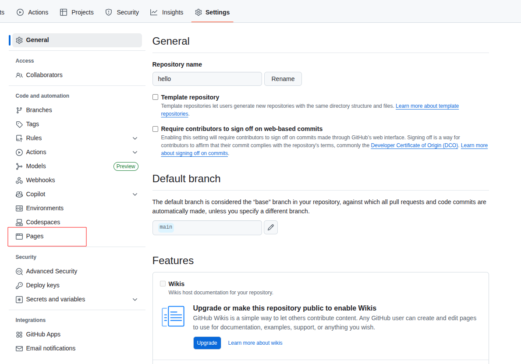Image resolution: width=521 pixels, height=364 pixels.
Task: Click the Wikis document illustration
Action: coord(173,316)
